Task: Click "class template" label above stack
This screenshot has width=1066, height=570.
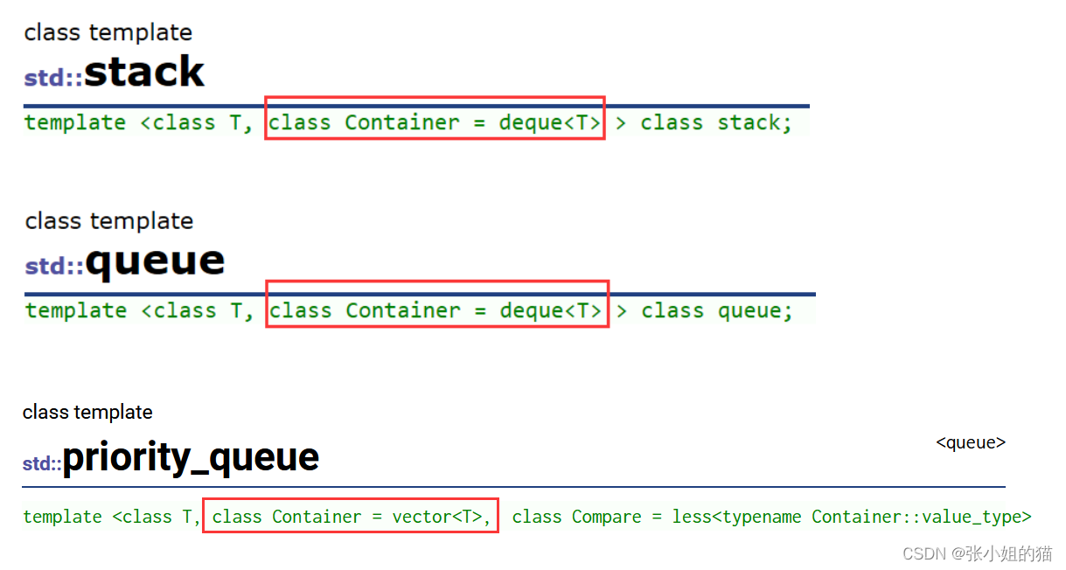Action: [108, 32]
